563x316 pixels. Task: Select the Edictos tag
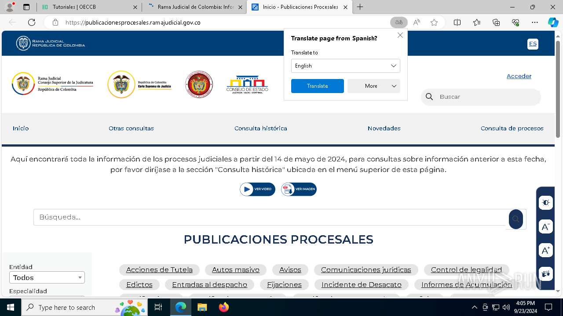(x=139, y=284)
